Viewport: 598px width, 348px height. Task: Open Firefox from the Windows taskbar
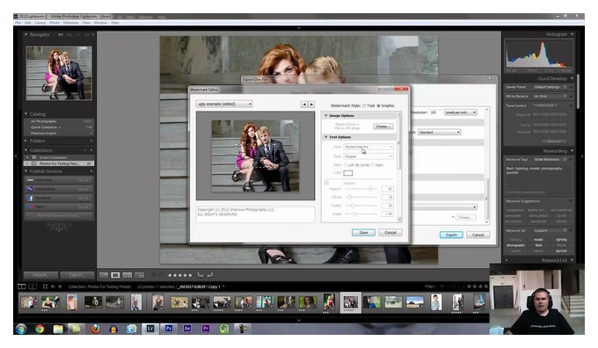pos(95,329)
